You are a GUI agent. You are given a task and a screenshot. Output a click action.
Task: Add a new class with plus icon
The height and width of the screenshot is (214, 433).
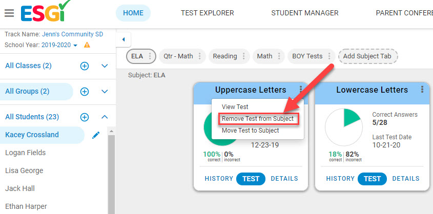coord(85,66)
